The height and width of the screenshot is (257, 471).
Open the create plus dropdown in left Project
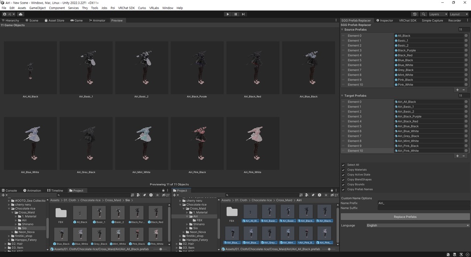[4, 195]
